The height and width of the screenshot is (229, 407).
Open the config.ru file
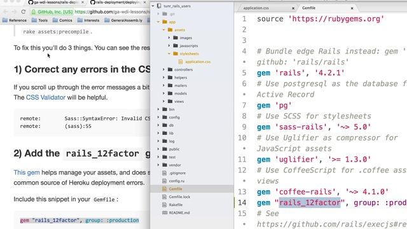[177, 181]
